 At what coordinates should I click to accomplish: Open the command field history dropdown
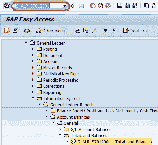pos(65,6)
